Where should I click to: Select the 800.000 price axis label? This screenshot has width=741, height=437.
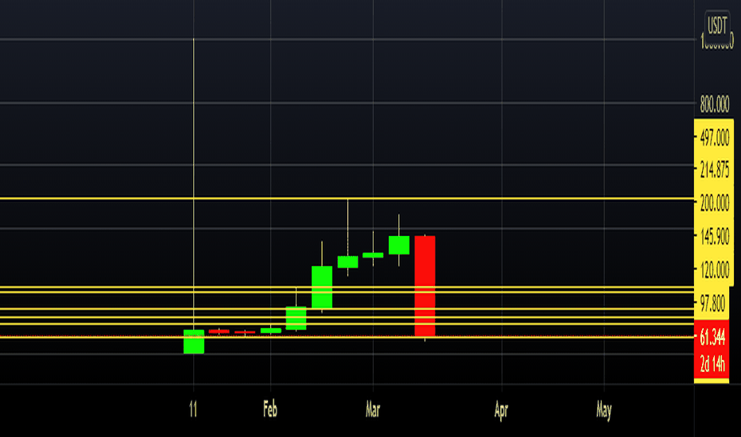click(715, 104)
